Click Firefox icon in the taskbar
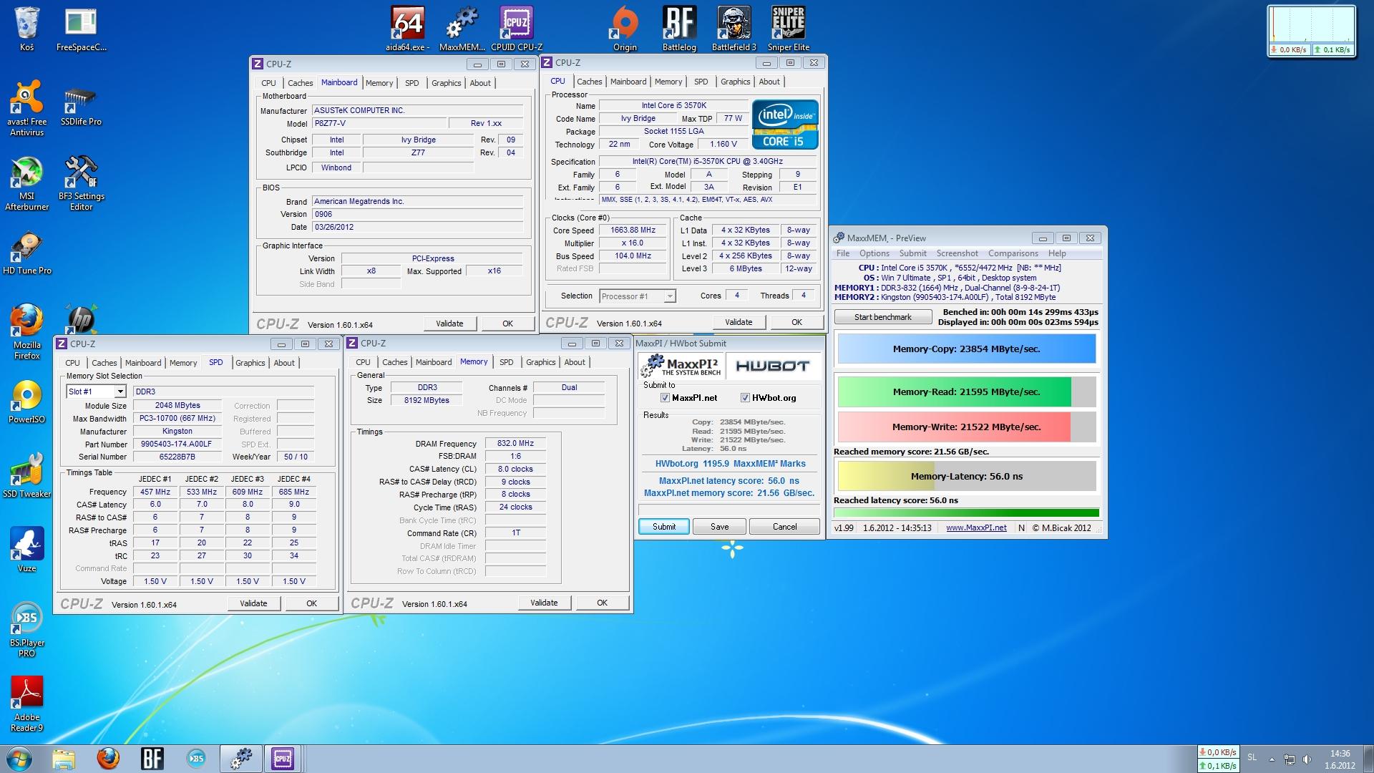 pos(108,759)
